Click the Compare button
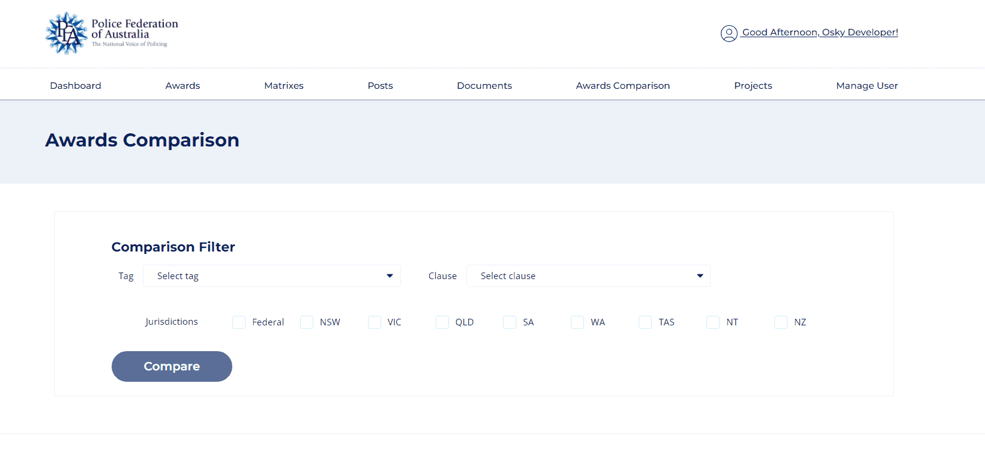This screenshot has height=458, width=985. tap(172, 366)
